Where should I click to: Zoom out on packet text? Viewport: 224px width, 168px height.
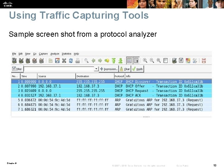(x=152, y=61)
